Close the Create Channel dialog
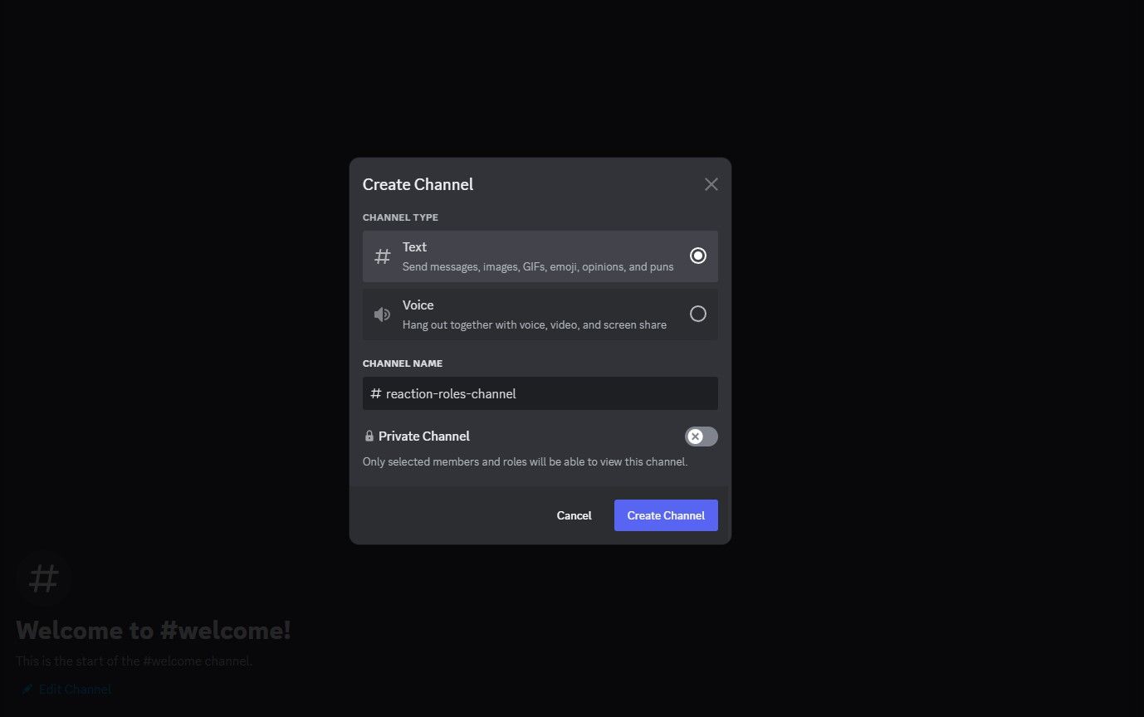The height and width of the screenshot is (717, 1144). tap(711, 183)
